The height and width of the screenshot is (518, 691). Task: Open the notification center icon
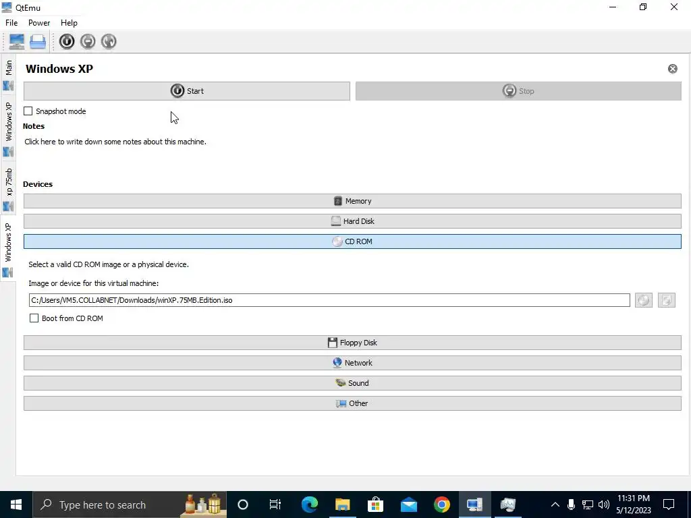669,505
